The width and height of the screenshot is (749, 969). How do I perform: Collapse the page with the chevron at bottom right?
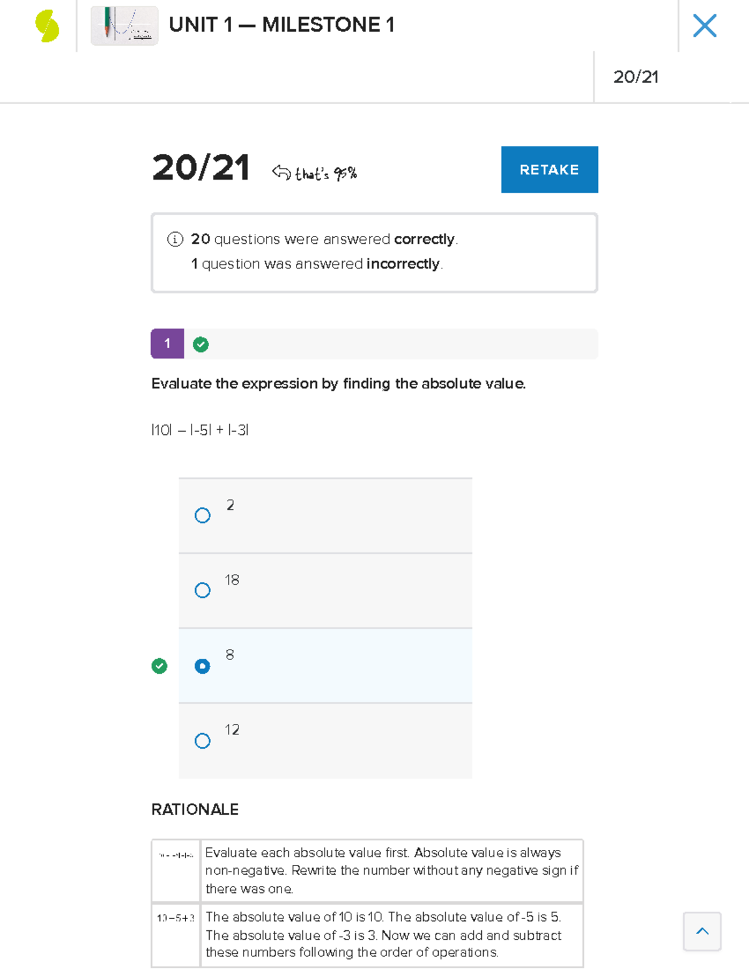pyautogui.click(x=702, y=932)
